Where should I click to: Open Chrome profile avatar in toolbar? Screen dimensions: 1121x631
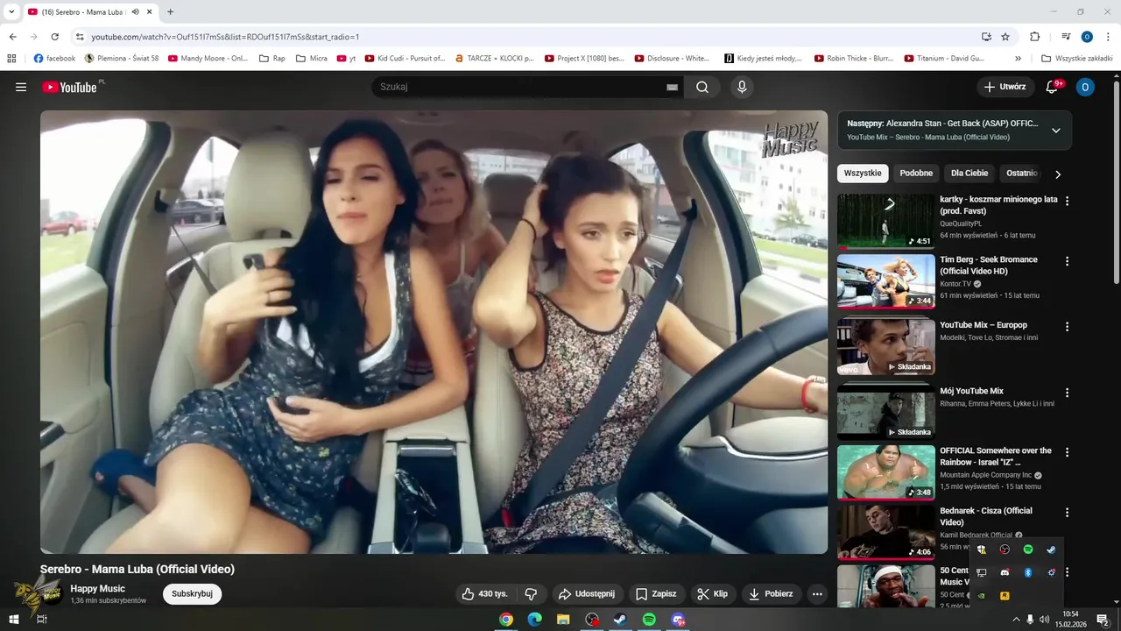(1087, 37)
